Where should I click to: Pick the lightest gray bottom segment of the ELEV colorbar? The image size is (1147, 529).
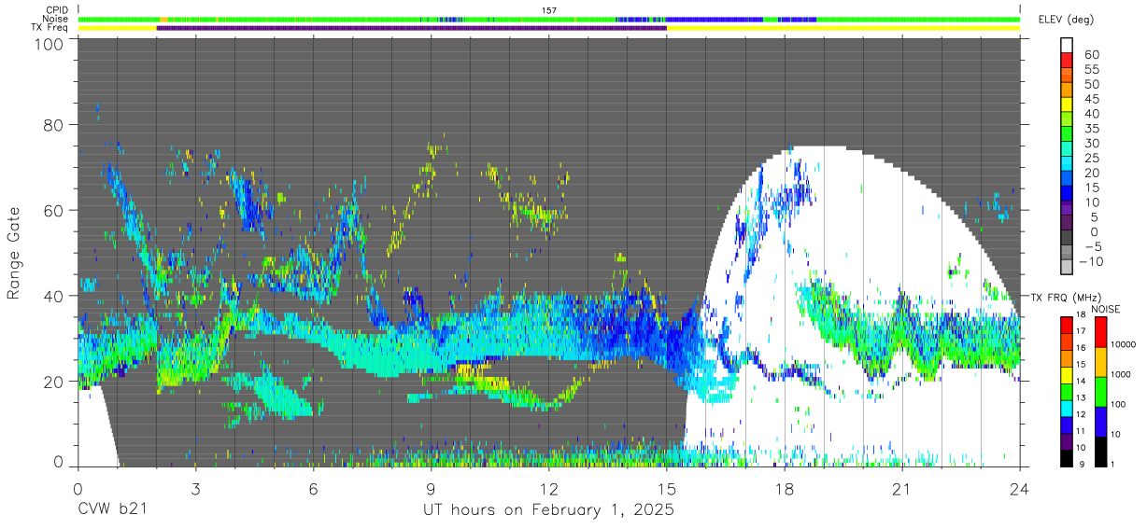(1067, 268)
